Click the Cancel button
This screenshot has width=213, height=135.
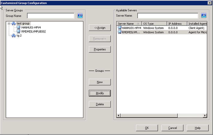pos(173,128)
